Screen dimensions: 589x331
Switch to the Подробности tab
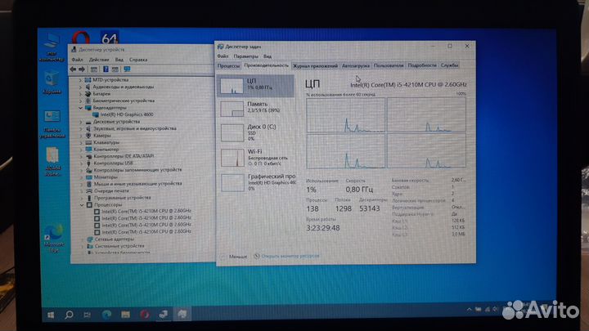pos(422,65)
